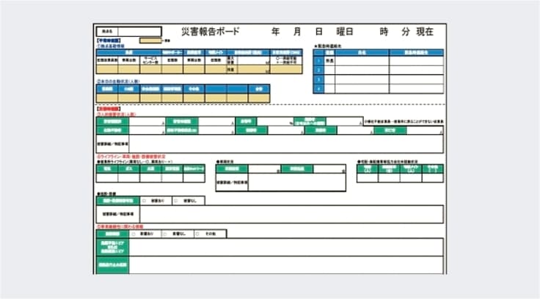Click the 現在 label at the top right

(425, 32)
